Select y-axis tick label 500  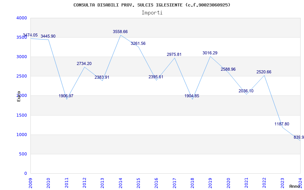[x=23, y=154]
